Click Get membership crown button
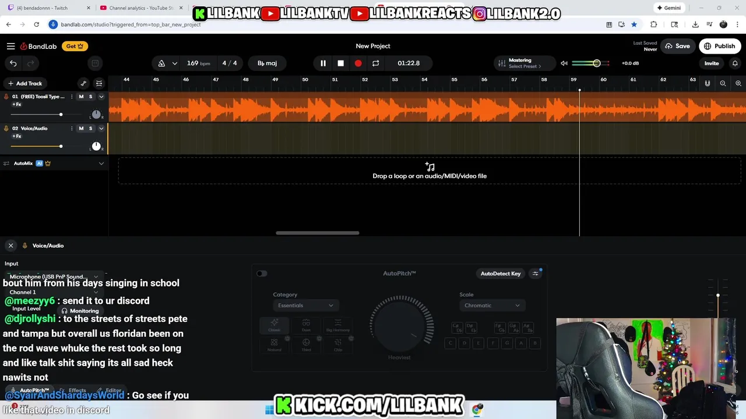746x419 pixels. click(x=75, y=46)
